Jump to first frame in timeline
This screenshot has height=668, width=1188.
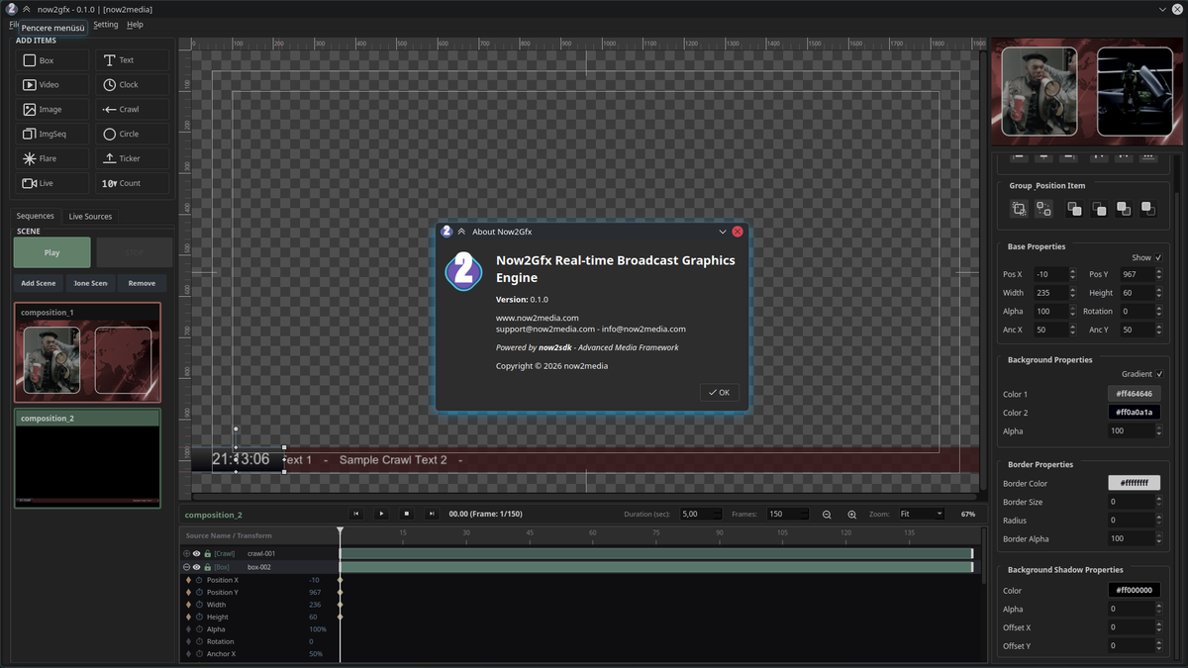(356, 514)
